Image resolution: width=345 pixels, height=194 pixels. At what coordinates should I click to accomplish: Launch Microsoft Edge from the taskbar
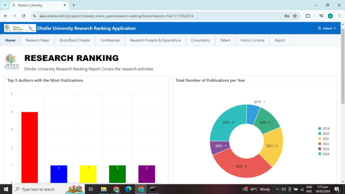[128, 189]
